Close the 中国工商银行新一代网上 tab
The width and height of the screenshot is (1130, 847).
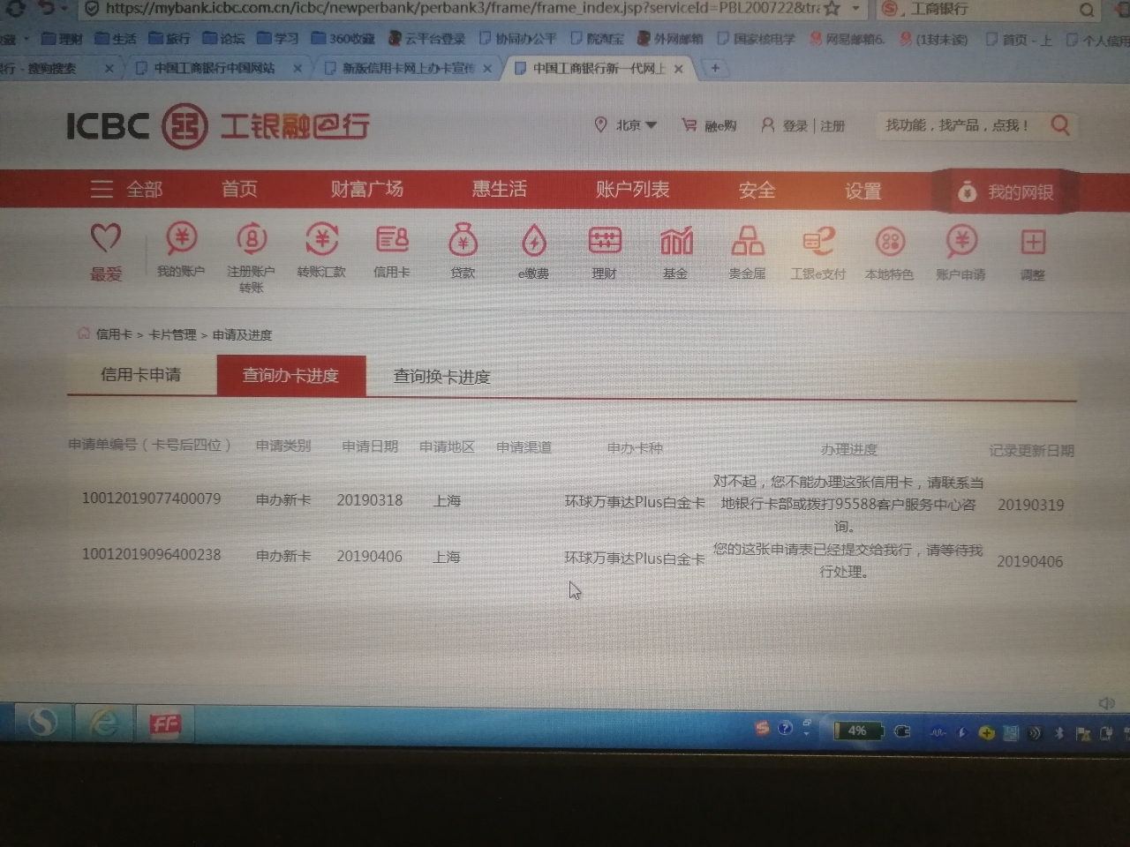[x=678, y=68]
